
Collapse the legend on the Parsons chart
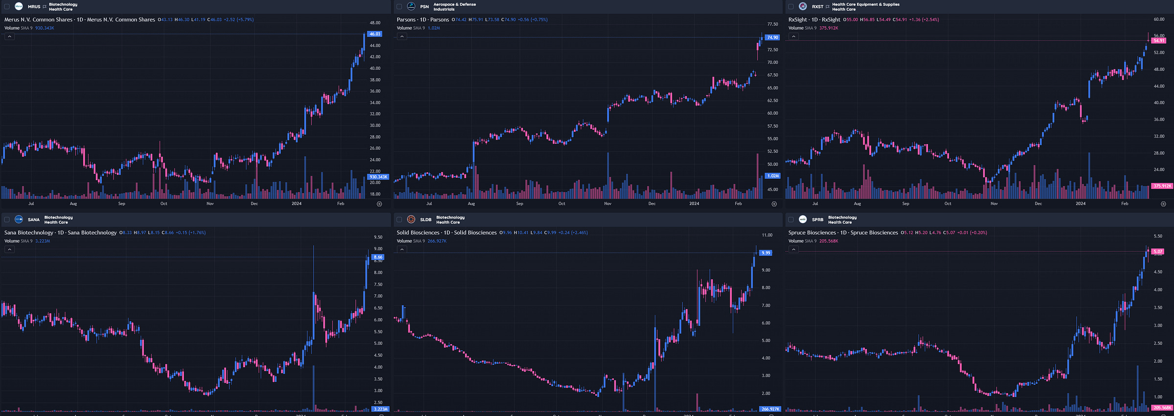[402, 37]
